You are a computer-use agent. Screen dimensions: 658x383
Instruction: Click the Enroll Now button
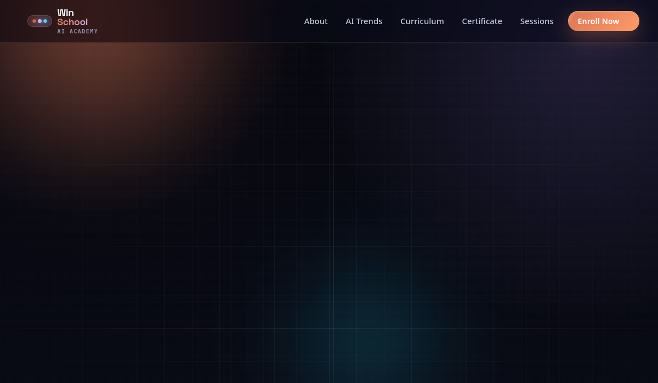(x=604, y=21)
